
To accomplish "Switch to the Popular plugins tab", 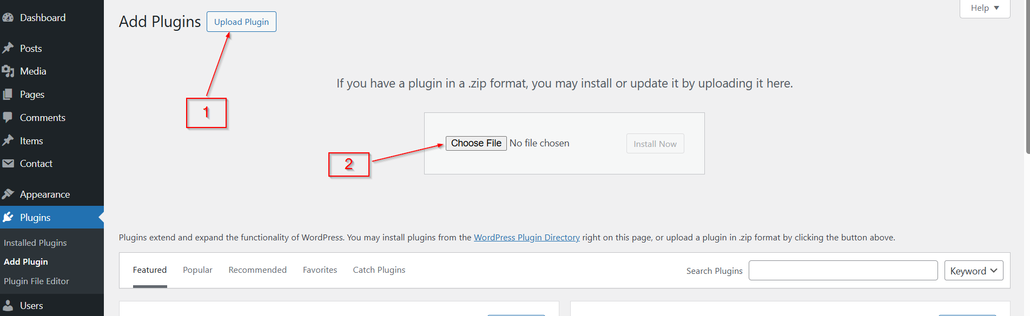I will pyautogui.click(x=197, y=270).
